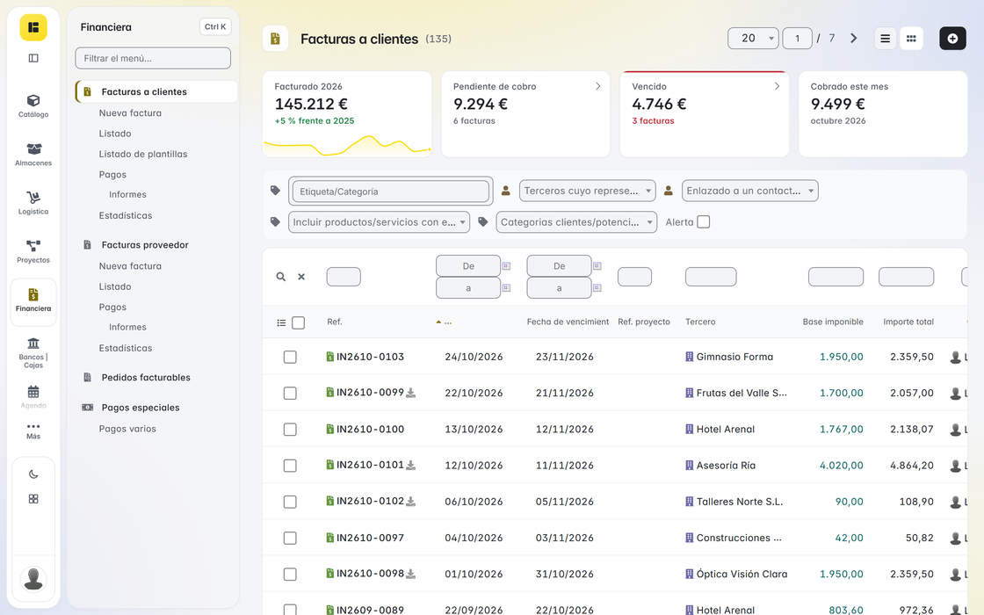Expand the Pendiente de cobro card chevron

(x=598, y=87)
